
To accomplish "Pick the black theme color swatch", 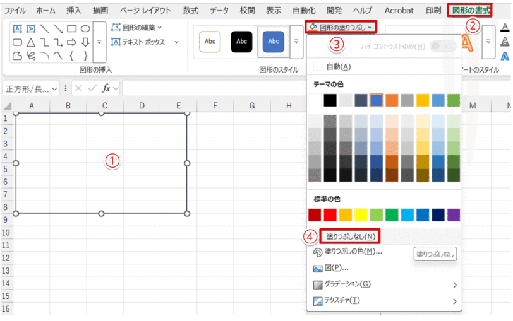I will pyautogui.click(x=330, y=100).
